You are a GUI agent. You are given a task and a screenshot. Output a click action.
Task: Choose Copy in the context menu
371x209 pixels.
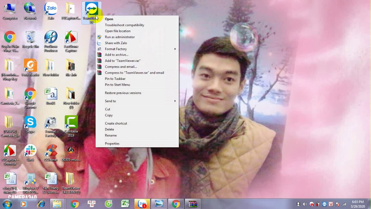coord(137,115)
